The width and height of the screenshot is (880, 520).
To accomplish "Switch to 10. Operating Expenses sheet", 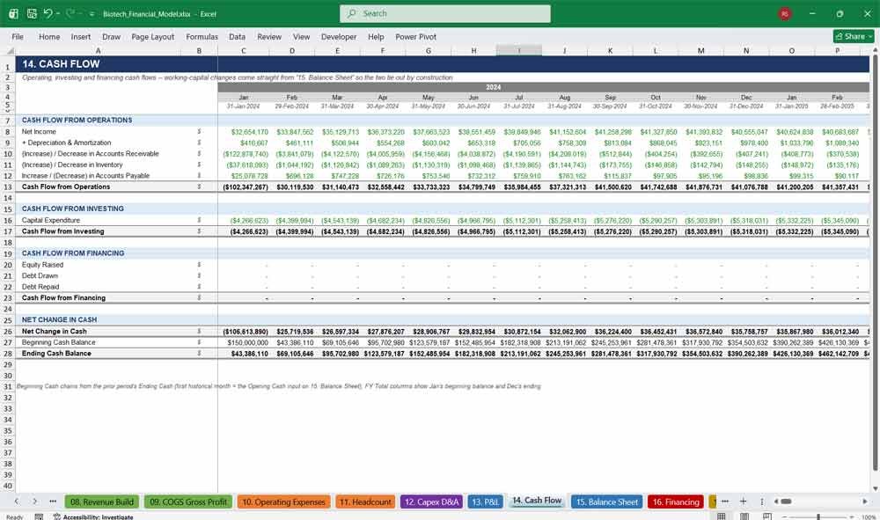I will click(283, 502).
